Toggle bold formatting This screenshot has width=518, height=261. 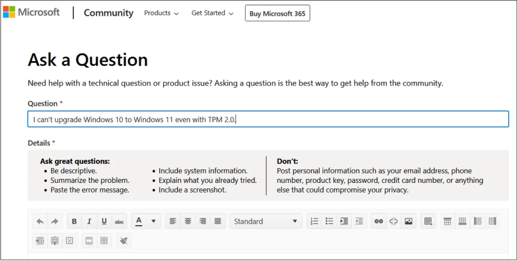point(74,221)
